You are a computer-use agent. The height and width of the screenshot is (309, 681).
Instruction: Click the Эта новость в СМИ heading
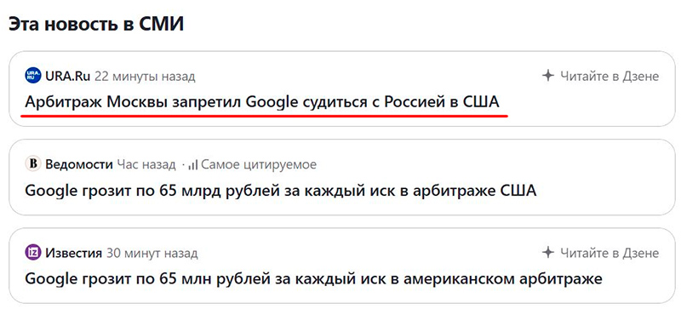96,24
